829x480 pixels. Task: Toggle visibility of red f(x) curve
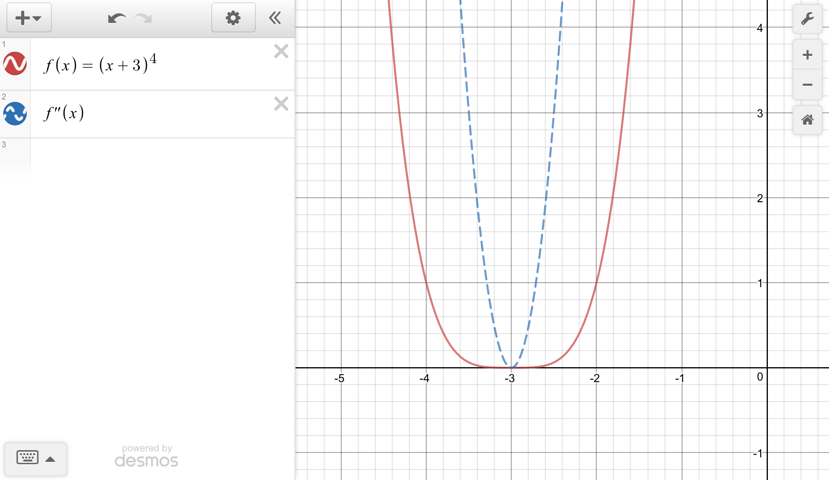15,63
